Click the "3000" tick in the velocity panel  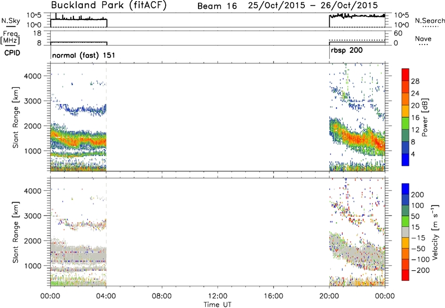[x=32, y=216]
